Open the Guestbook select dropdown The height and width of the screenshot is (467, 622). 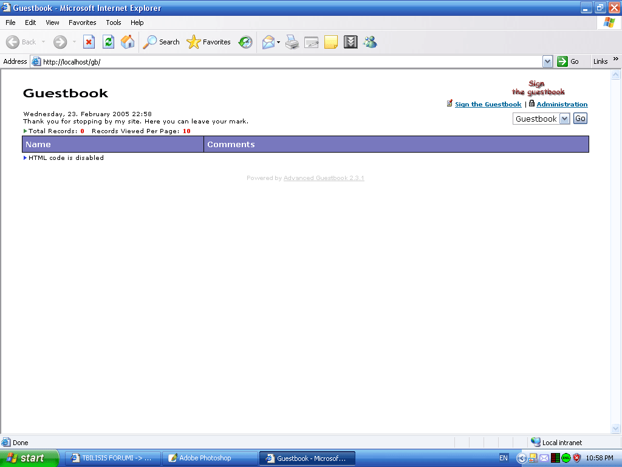click(x=541, y=119)
